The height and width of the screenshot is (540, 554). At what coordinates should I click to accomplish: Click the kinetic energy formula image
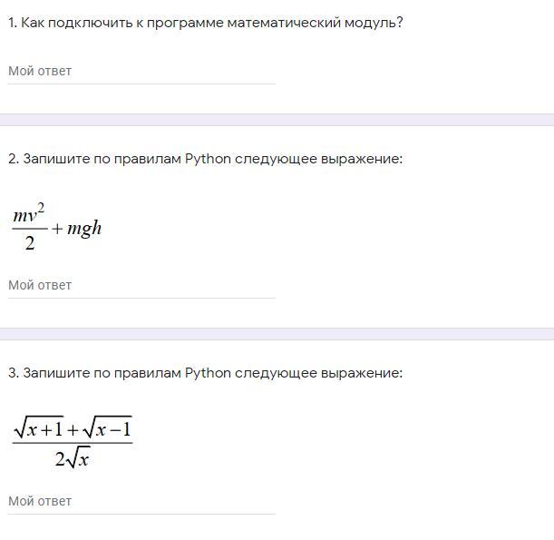[x=56, y=228]
